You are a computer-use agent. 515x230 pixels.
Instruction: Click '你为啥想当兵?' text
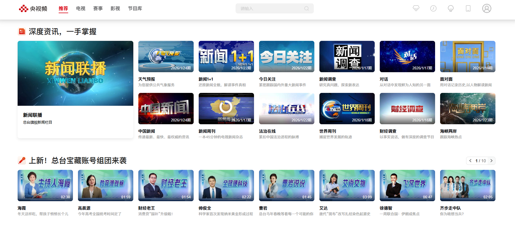pyautogui.click(x=452, y=214)
